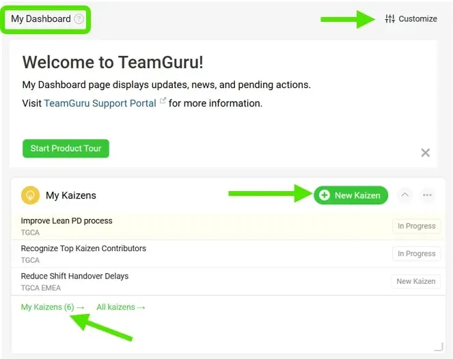Image resolution: width=453 pixels, height=359 pixels.
Task: Start the Product Tour
Action: 66,148
